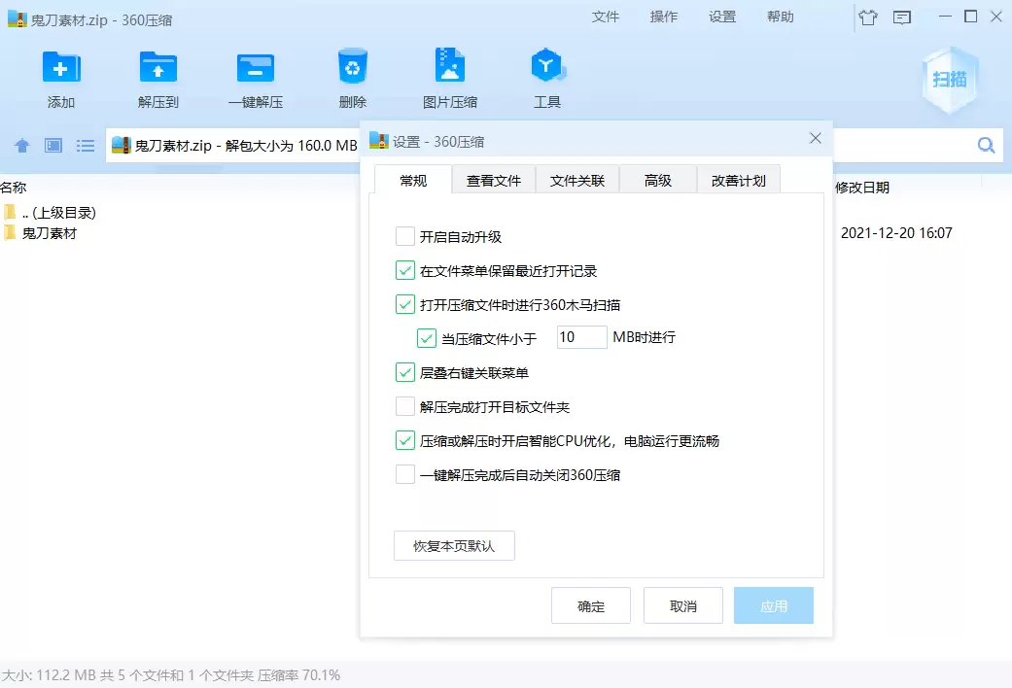Toggle the 智能CPU优化 checkbox

(x=405, y=441)
